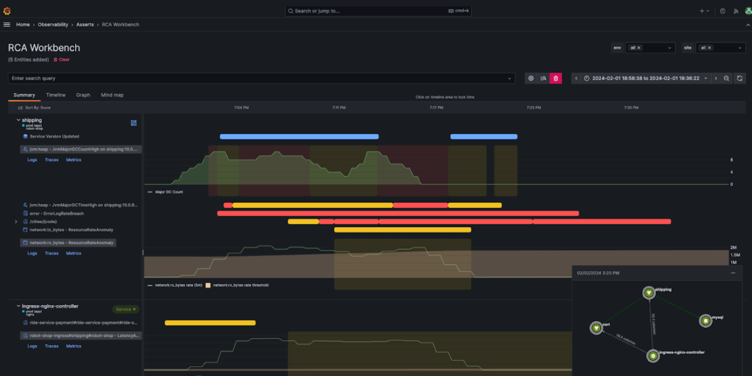Click the settings gear beside the search query field
This screenshot has width=752, height=376.
pos(531,78)
